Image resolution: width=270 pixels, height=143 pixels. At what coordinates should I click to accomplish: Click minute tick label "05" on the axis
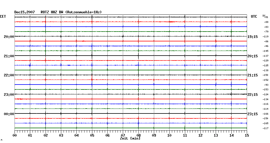click(92, 135)
